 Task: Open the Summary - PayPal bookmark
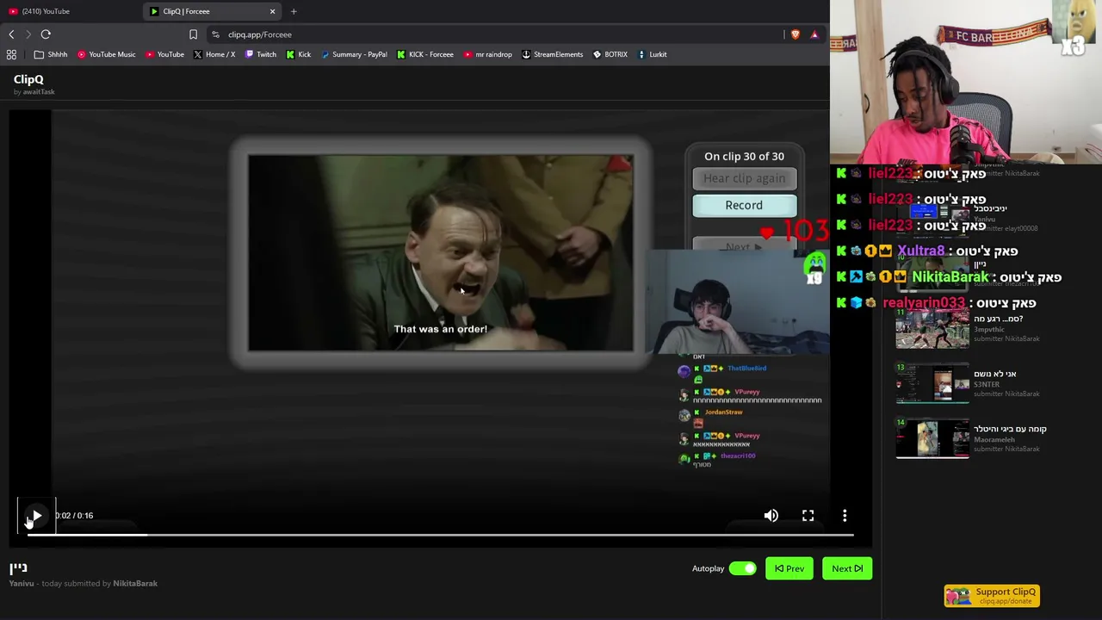click(x=354, y=54)
